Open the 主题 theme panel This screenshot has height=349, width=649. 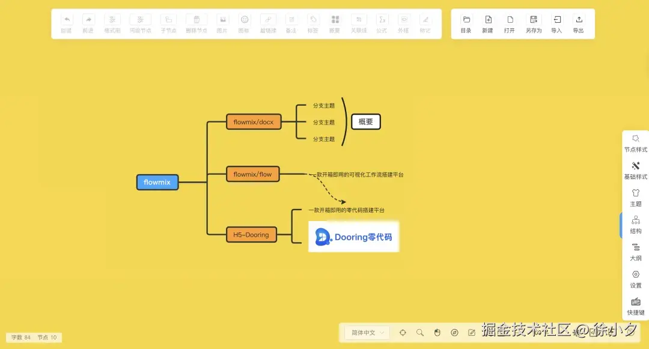635,198
